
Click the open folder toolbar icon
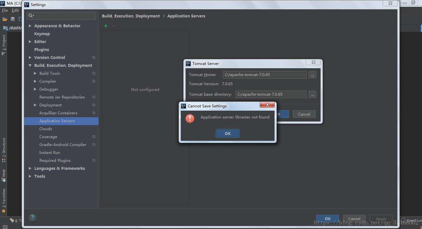tap(5, 19)
